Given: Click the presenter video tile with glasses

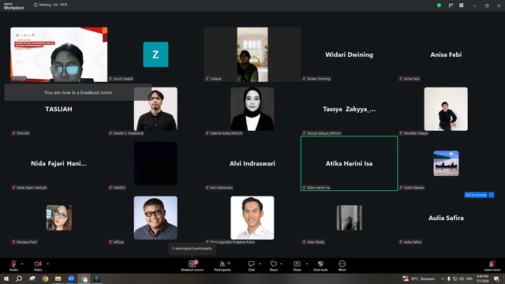Looking at the screenshot, I should click(59, 54).
